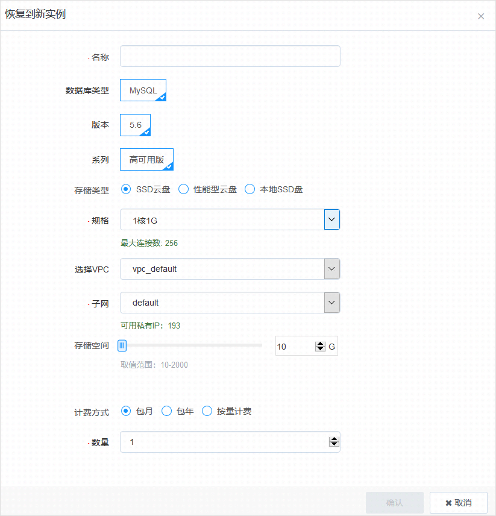Select 按量计费 billing method
Image resolution: width=496 pixels, height=516 pixels.
tap(207, 411)
